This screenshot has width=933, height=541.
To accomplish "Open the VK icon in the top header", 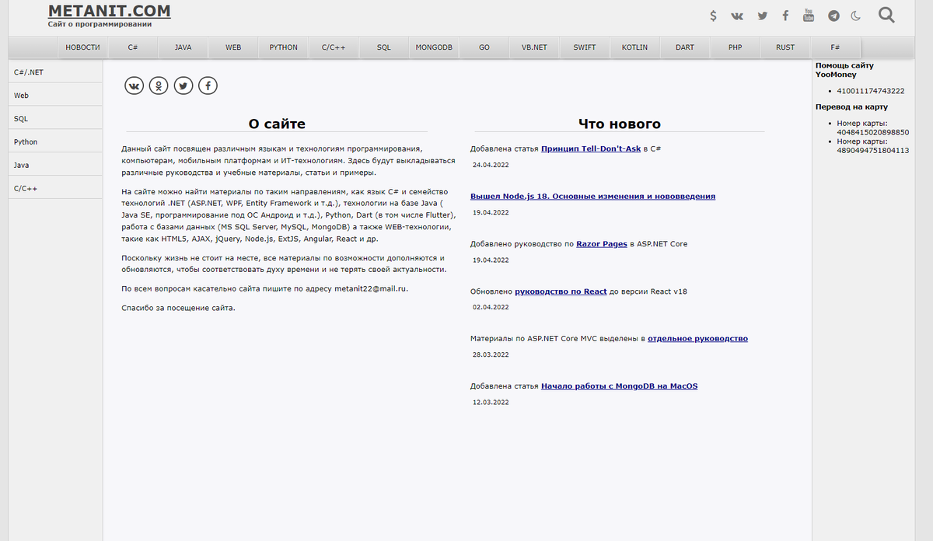I will pyautogui.click(x=737, y=16).
